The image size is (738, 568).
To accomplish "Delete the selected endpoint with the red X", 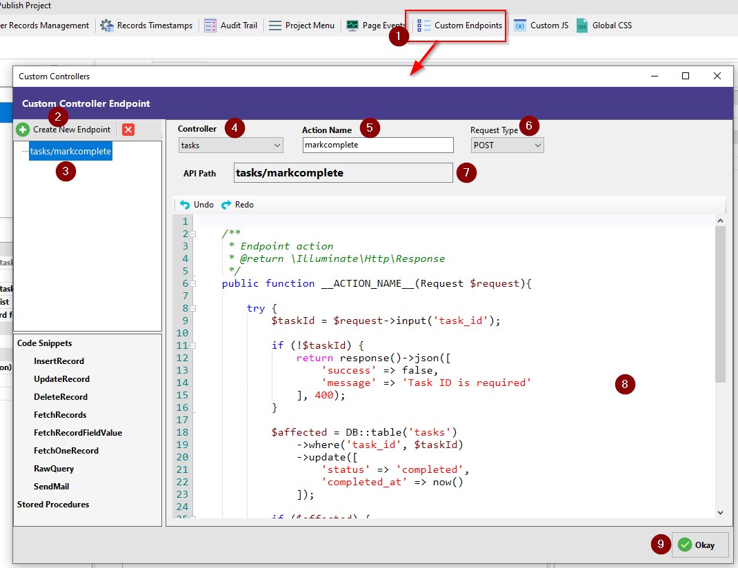I will pyautogui.click(x=128, y=129).
